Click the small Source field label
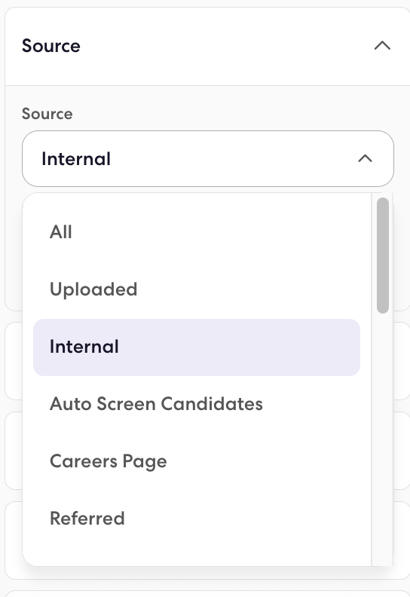The width and height of the screenshot is (410, 597). click(47, 114)
